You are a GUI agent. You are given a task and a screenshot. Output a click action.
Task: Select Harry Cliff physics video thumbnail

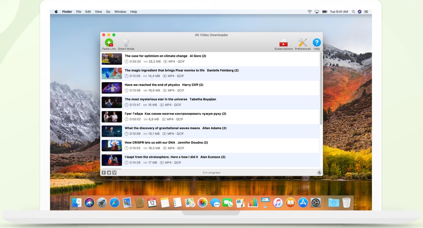[x=112, y=88]
